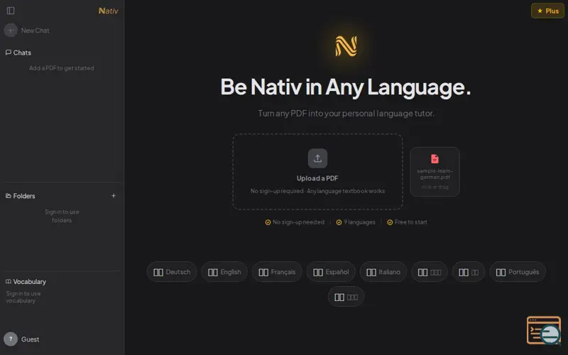This screenshot has width=568, height=355.
Task: Click the checkmark beside 'Free to start'
Action: point(390,222)
